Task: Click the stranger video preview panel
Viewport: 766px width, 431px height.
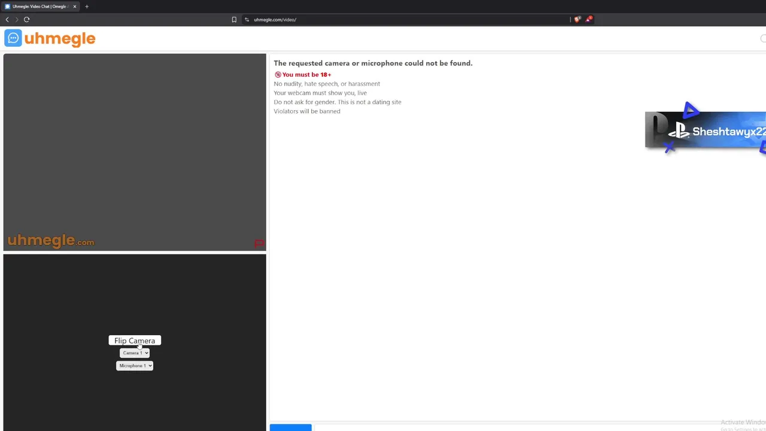Action: click(x=135, y=152)
